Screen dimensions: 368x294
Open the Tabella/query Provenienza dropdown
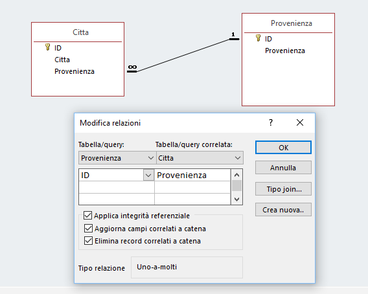(x=117, y=158)
